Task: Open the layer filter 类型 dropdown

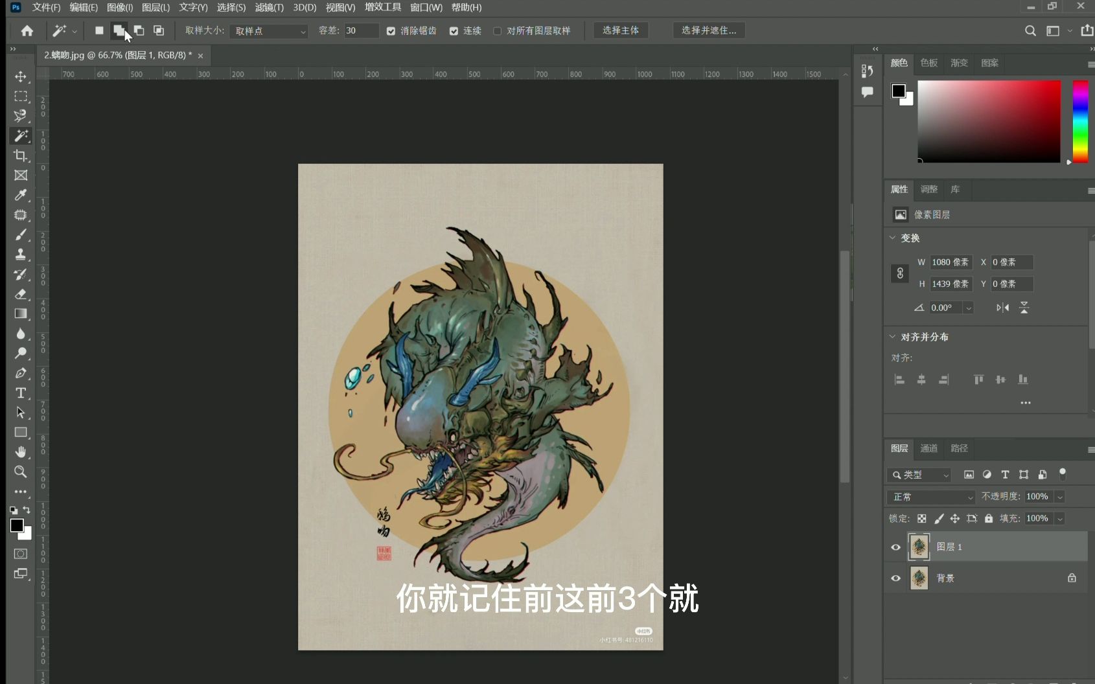Action: 919,475
